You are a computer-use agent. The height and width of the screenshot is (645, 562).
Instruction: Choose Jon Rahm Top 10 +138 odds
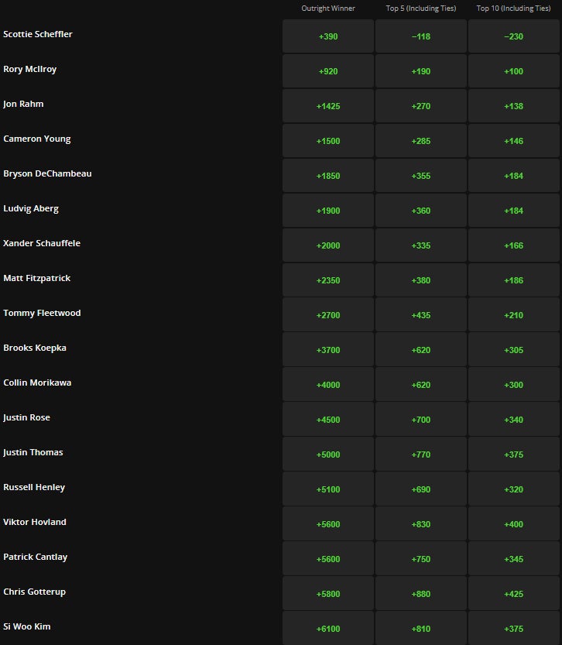click(x=513, y=106)
